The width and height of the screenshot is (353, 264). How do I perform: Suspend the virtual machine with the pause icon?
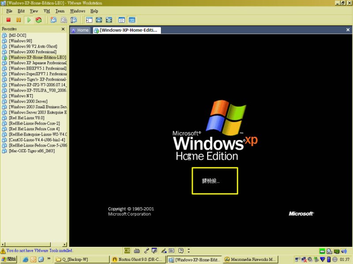[x=19, y=20]
